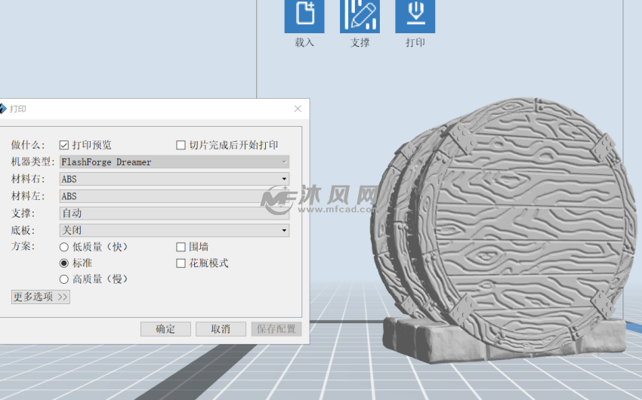Click the 材料左 ABS field
This screenshot has width=642, height=400.
coord(174,196)
